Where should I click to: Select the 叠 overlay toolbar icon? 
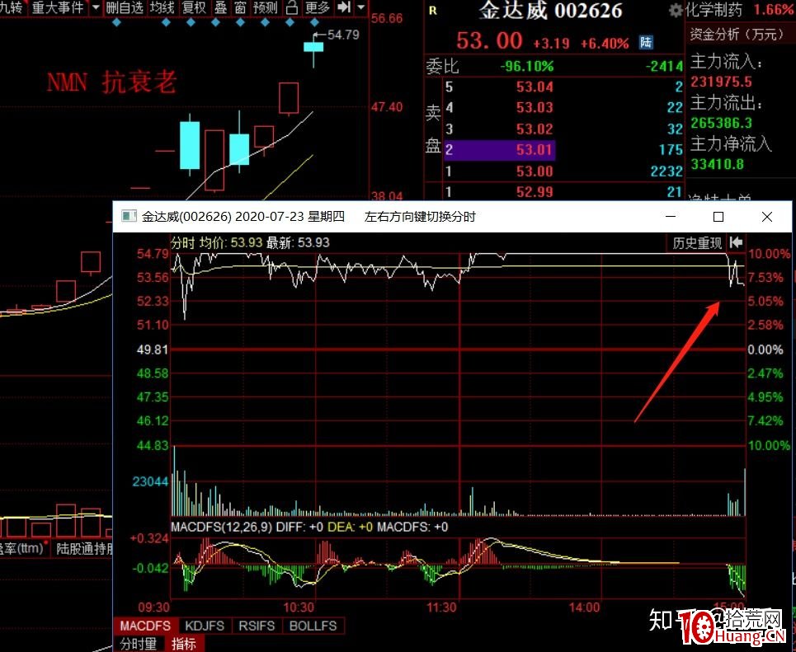click(221, 8)
